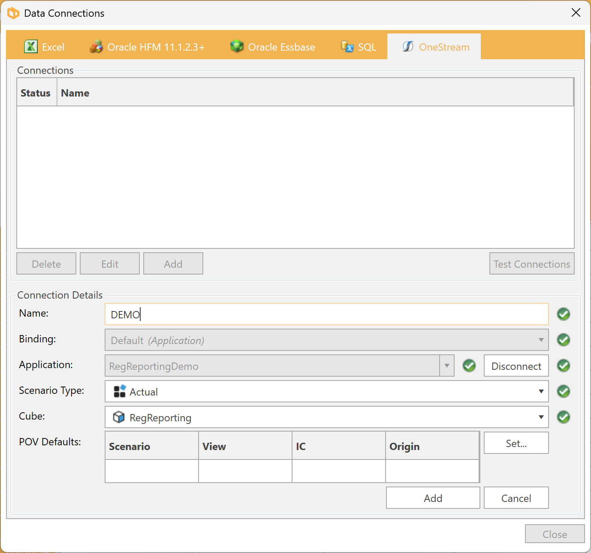This screenshot has height=553, width=591.
Task: Click the Disconnect button
Action: point(516,366)
